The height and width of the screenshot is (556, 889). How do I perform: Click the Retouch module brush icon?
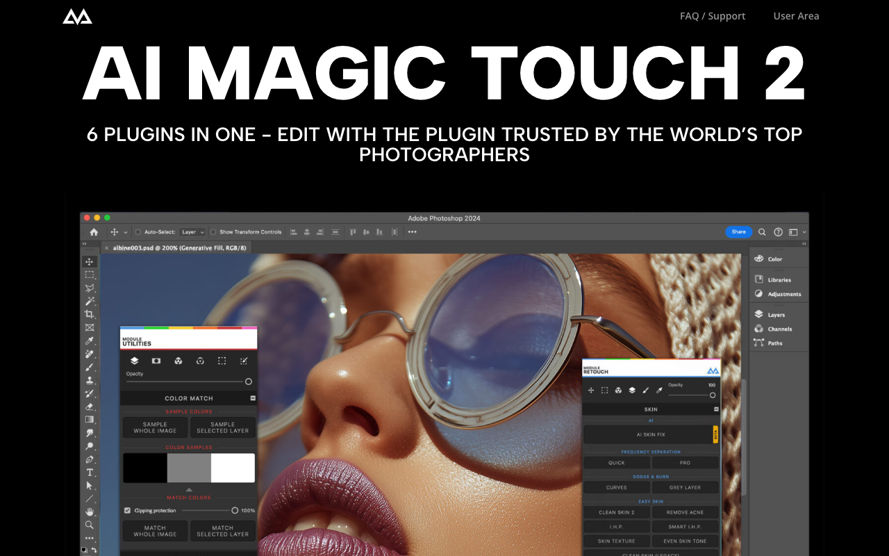(x=645, y=391)
